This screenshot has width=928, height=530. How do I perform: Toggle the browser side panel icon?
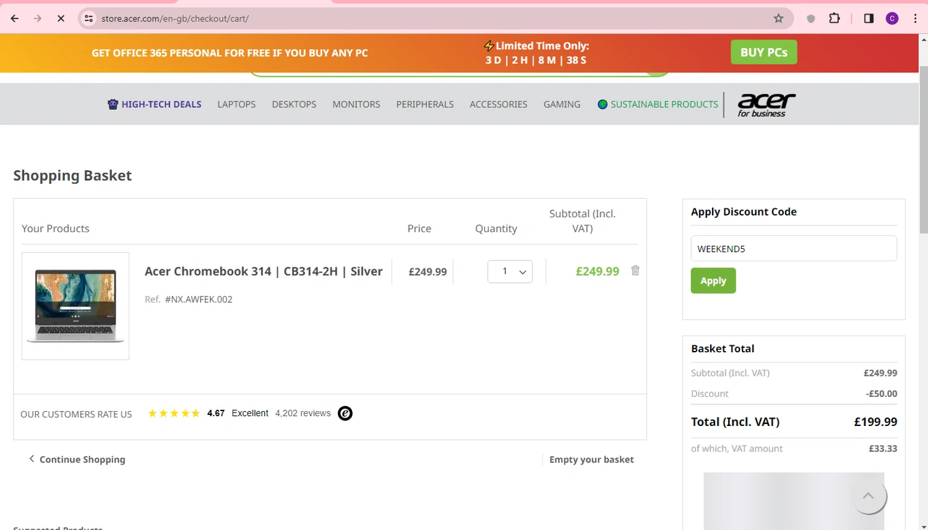[x=869, y=19]
